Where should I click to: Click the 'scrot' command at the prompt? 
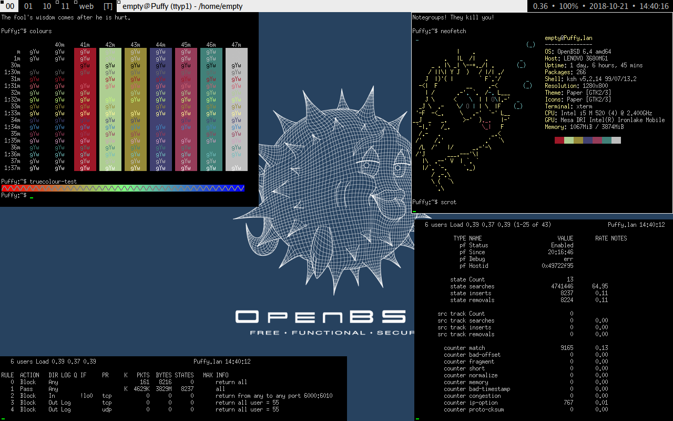click(448, 202)
